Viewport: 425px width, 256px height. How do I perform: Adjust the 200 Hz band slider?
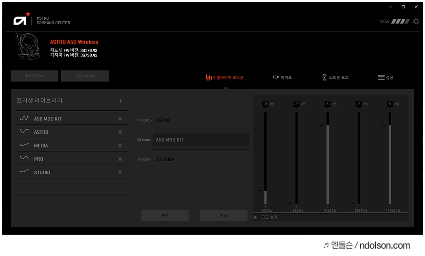tap(266, 158)
